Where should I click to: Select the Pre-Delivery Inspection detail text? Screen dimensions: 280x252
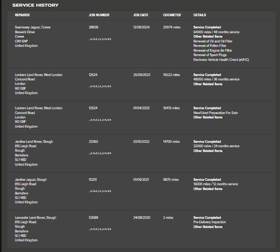210,222
